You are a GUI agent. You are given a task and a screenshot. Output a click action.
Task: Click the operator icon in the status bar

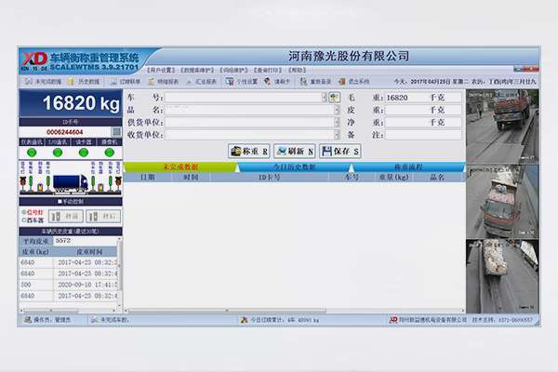click(28, 320)
